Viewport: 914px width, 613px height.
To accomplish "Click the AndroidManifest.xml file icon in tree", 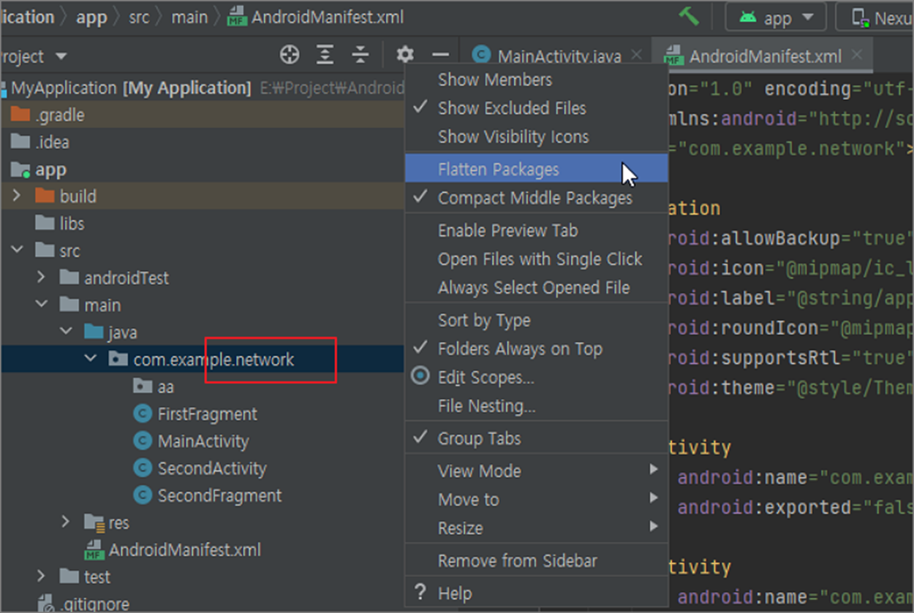I will 94,550.
